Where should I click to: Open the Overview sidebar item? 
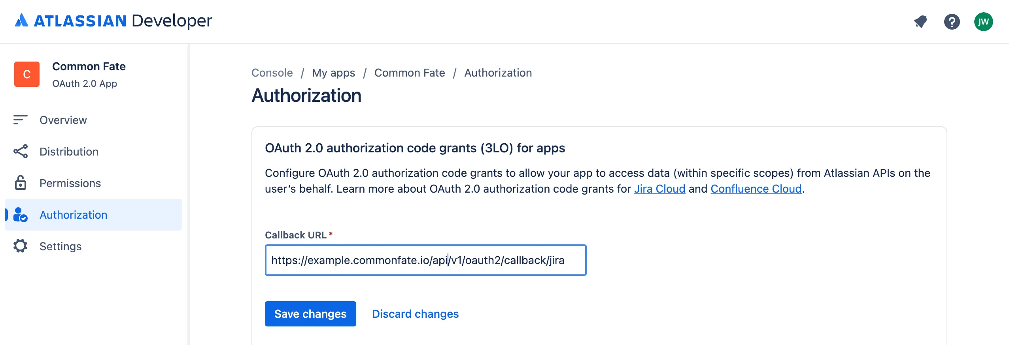click(x=63, y=120)
